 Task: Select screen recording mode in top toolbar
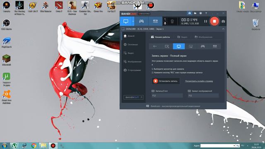pyautogui.click(x=126, y=21)
